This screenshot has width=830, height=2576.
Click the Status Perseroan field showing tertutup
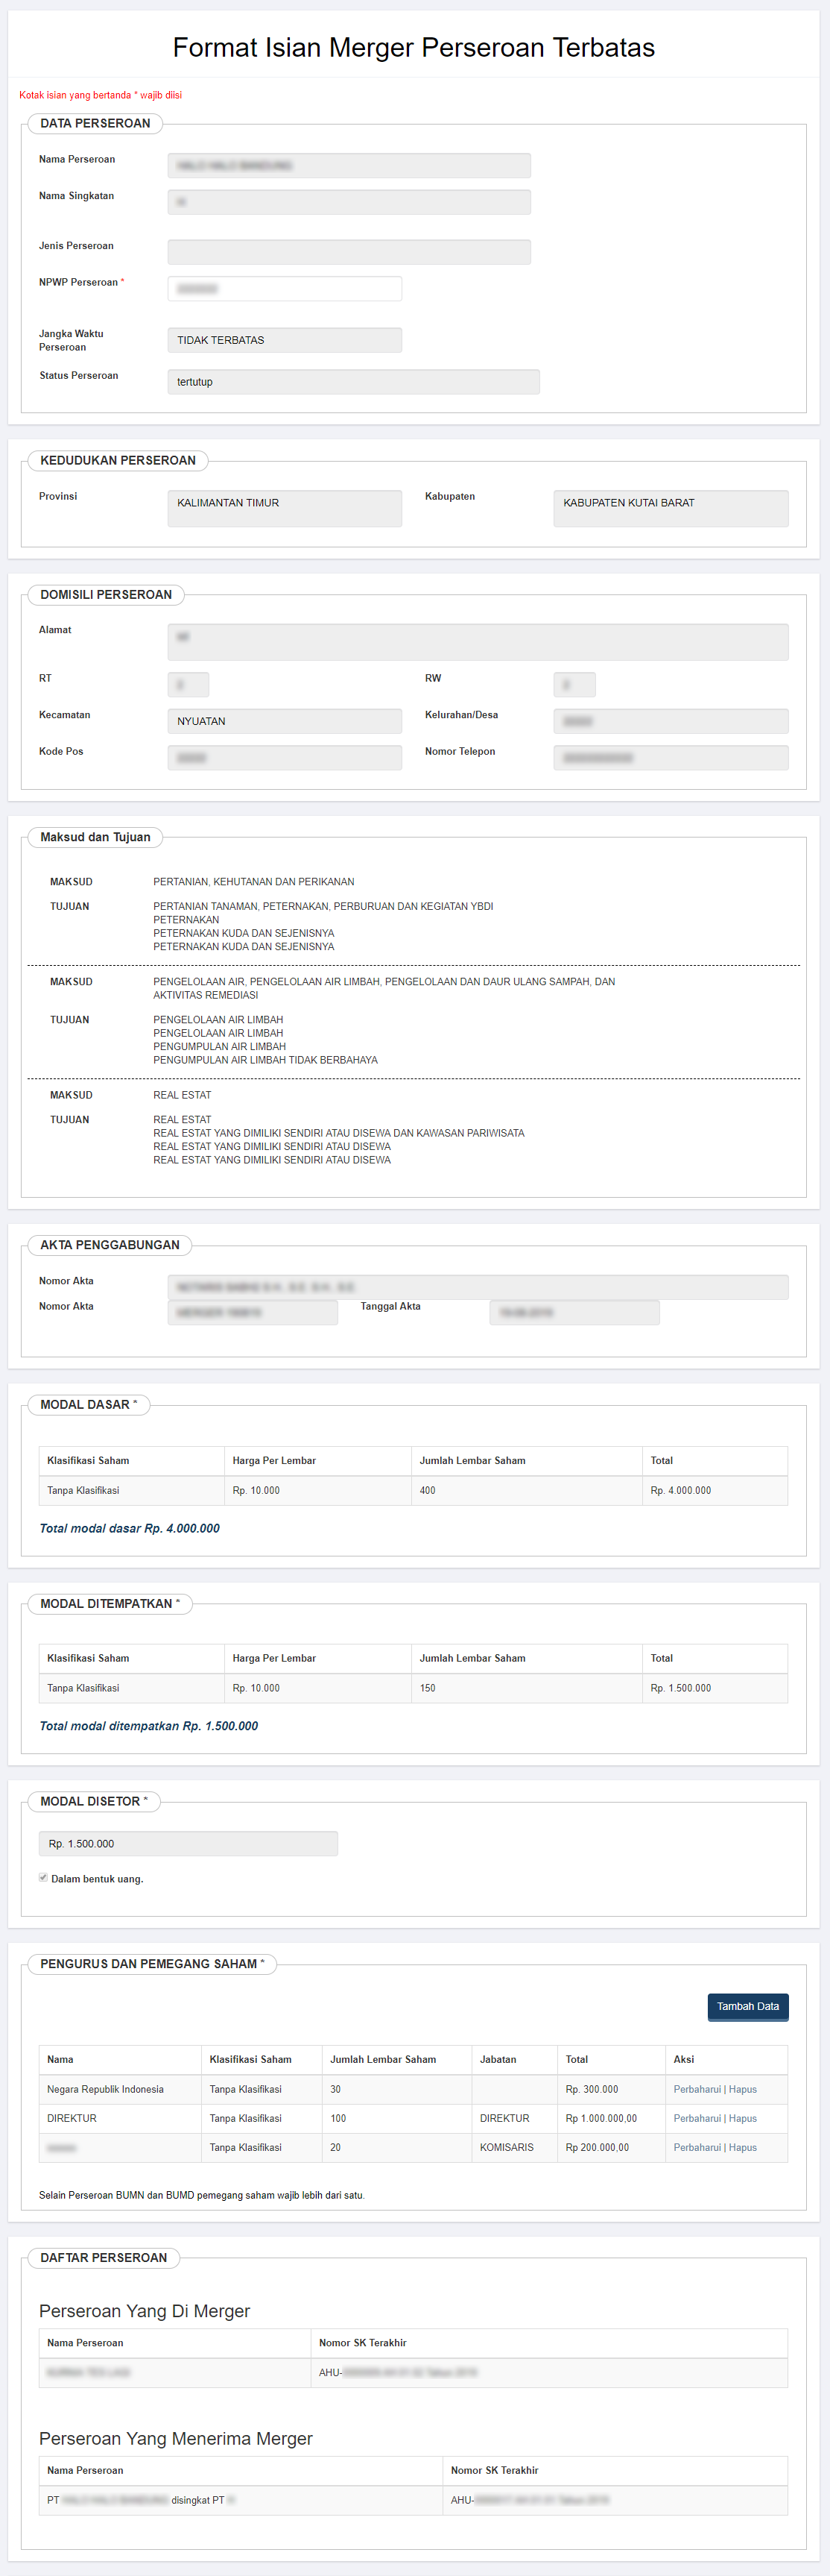pos(352,382)
